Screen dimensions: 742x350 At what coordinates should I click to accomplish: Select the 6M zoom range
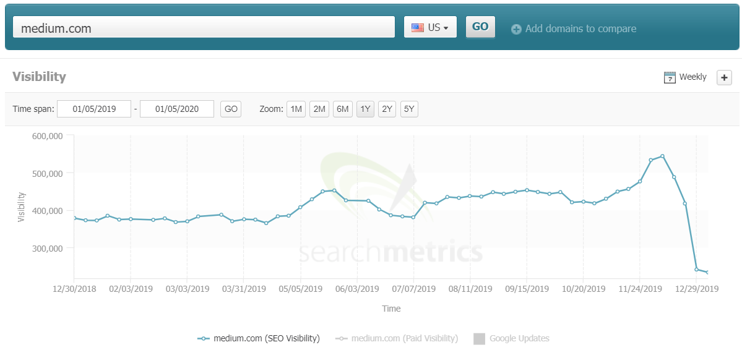point(342,109)
